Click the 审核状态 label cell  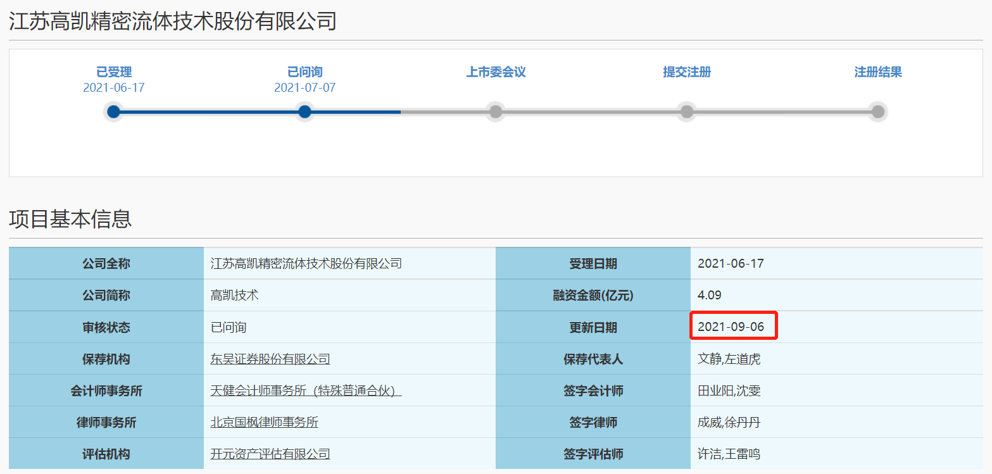106,327
